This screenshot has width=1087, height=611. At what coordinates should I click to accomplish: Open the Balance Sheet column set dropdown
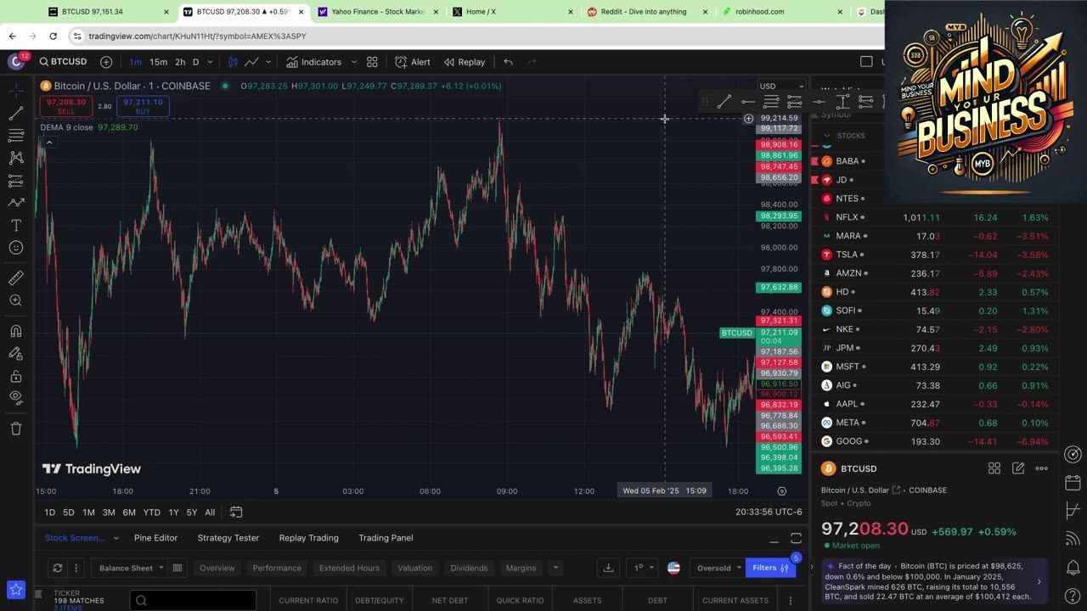(x=132, y=568)
